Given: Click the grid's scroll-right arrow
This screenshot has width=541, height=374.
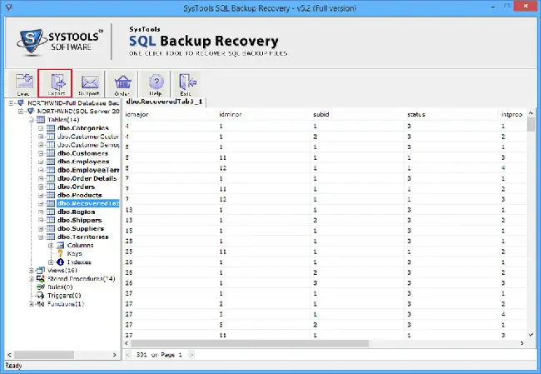Looking at the screenshot, I should point(522,343).
